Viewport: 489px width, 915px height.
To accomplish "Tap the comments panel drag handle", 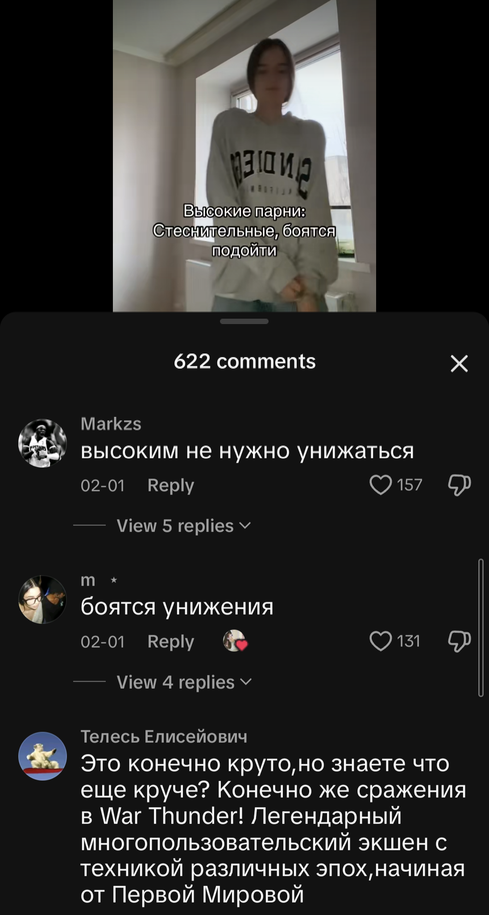I will coord(244,321).
